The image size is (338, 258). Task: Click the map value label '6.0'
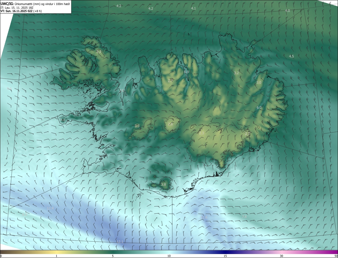(x=259, y=108)
